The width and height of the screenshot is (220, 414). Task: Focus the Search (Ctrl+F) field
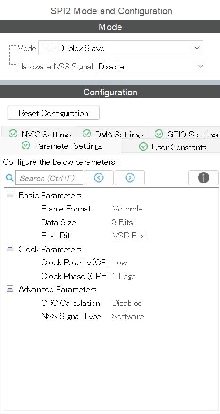coord(49,178)
